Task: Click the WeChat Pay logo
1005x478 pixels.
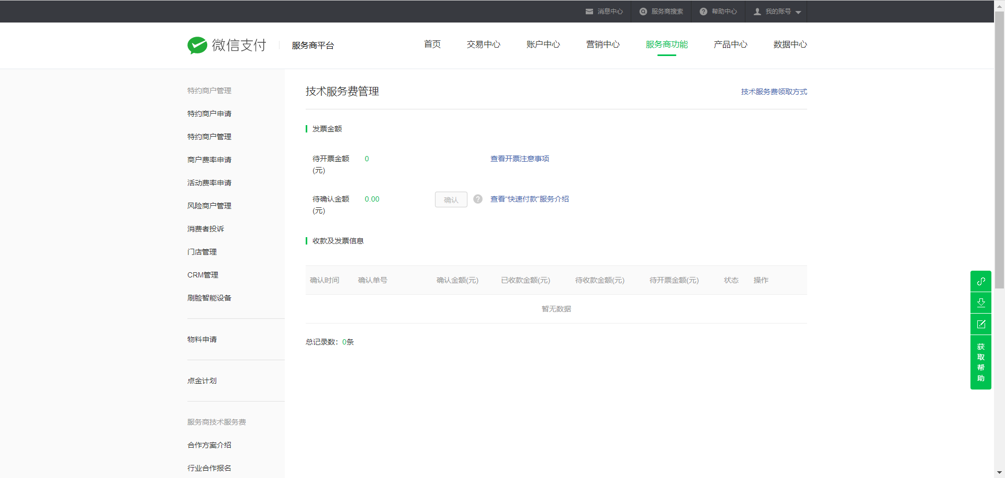Action: point(227,45)
